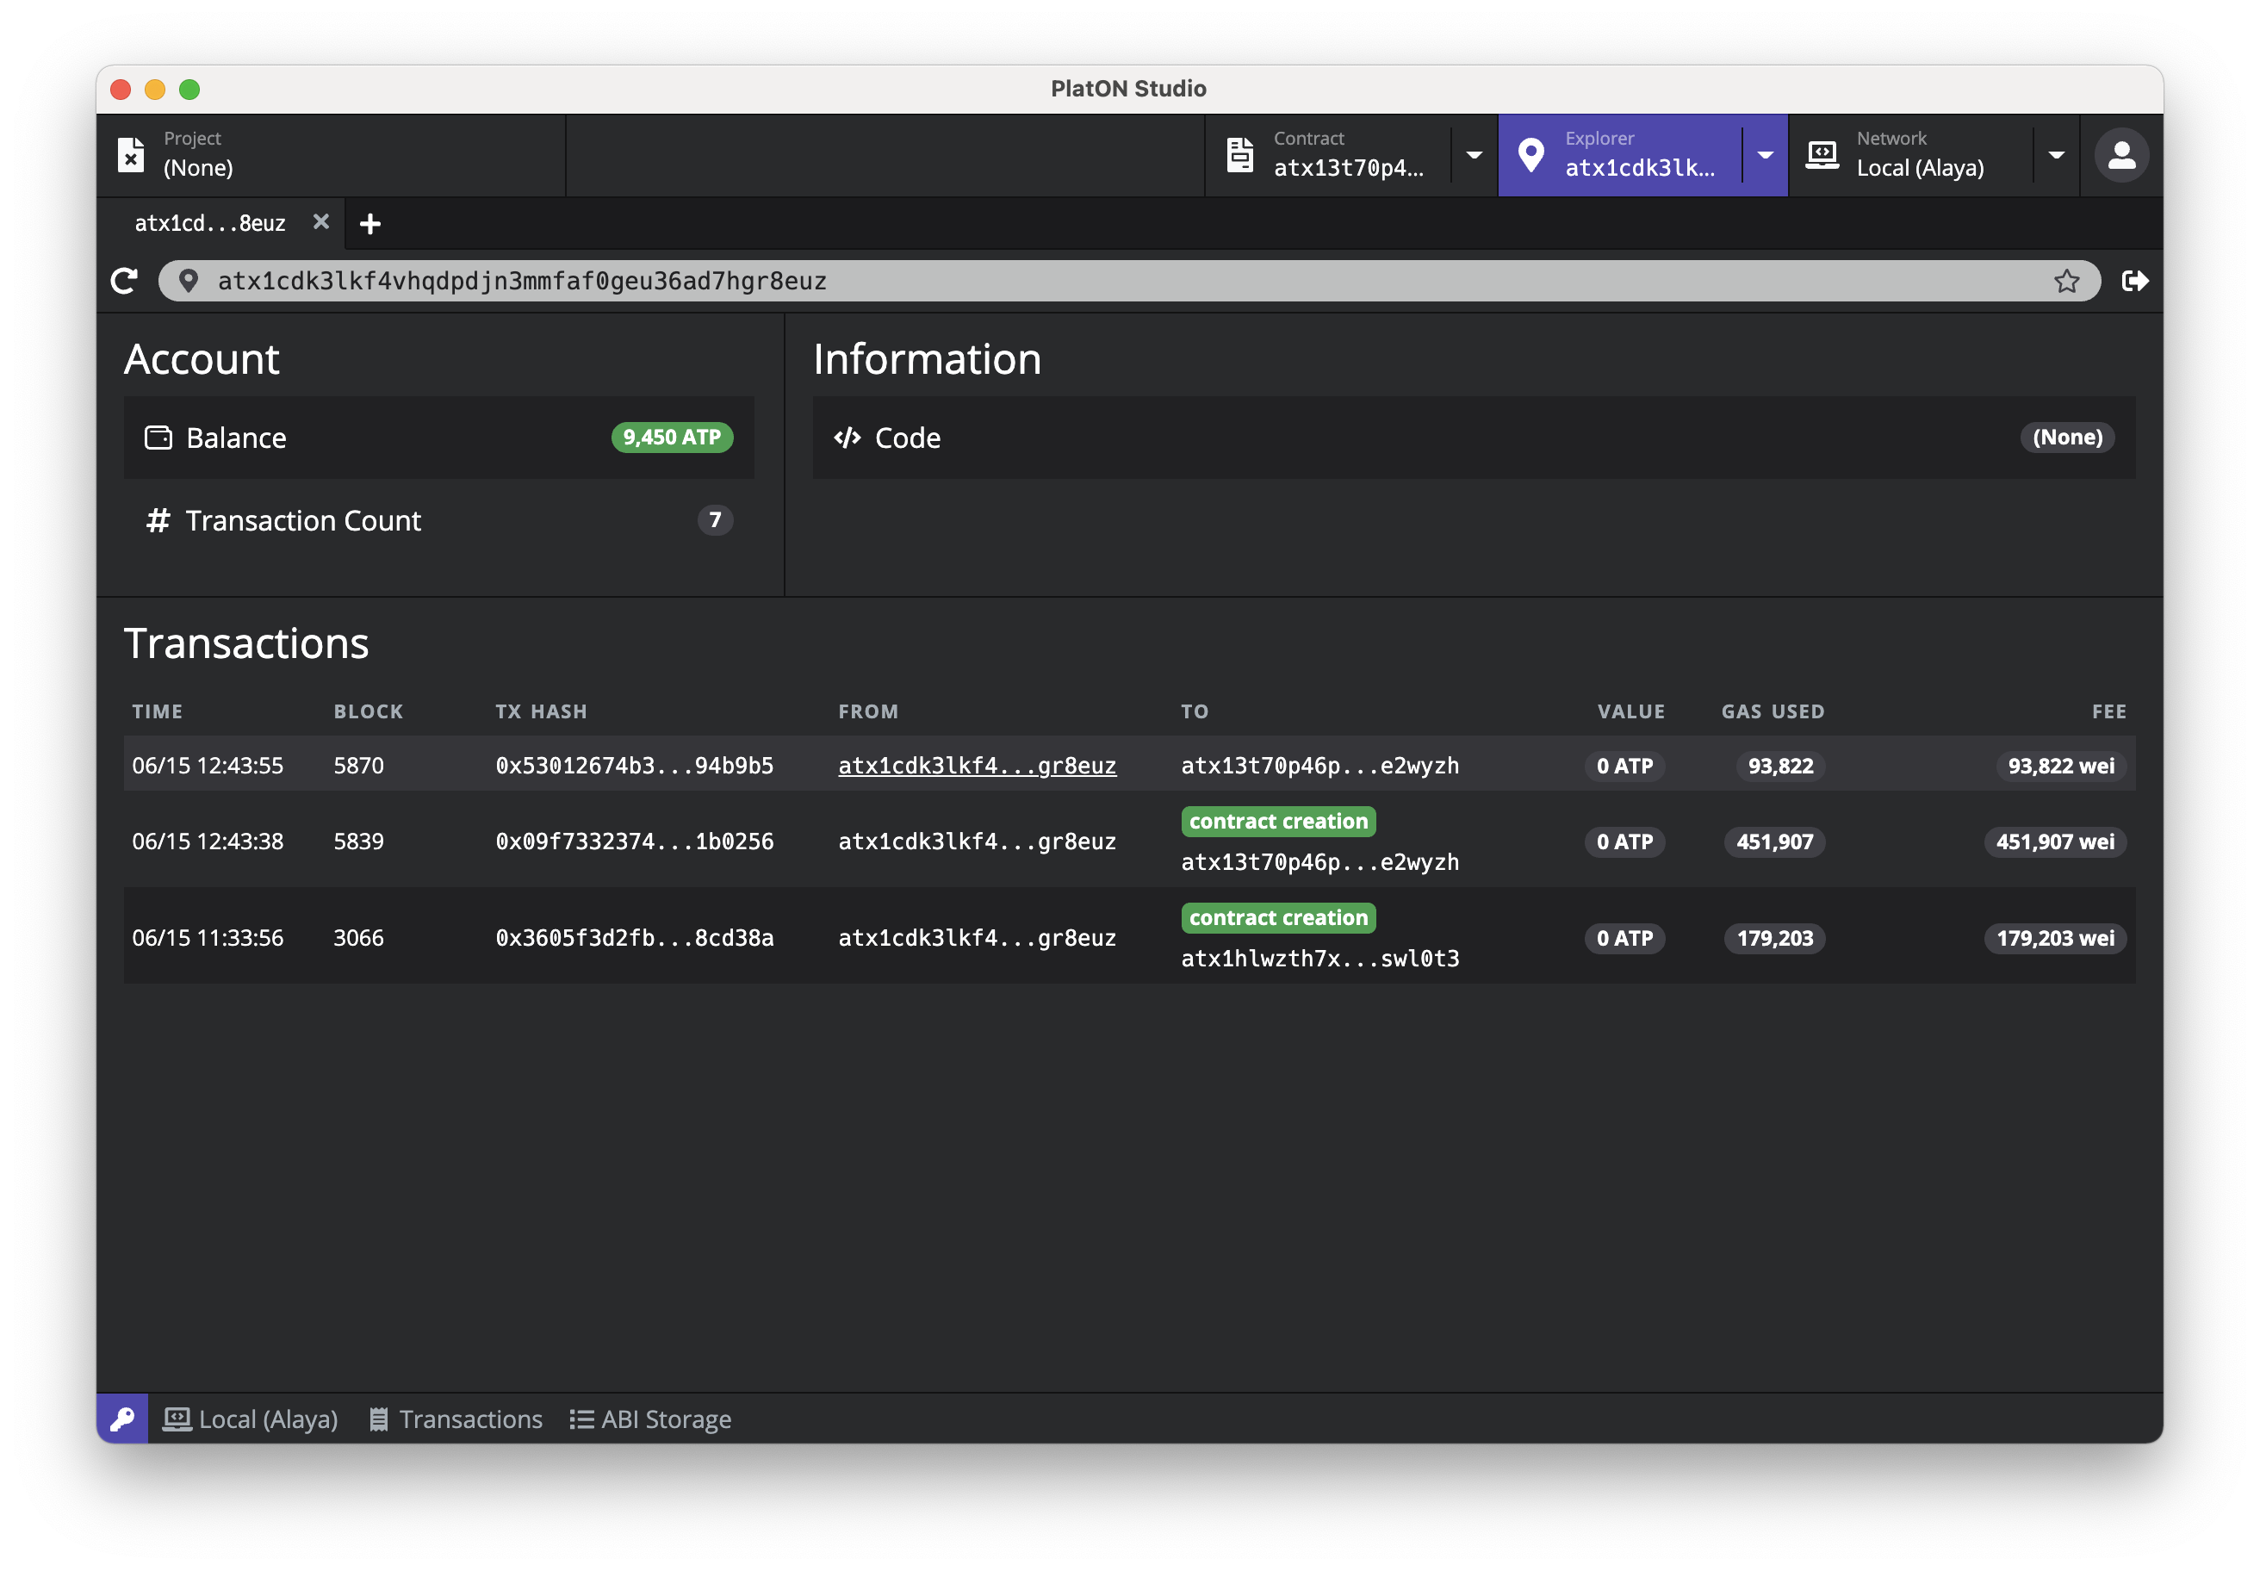2260x1571 pixels.
Task: Click the underlined From address atx1cdk3lkf4...gr8euz
Action: (x=977, y=766)
